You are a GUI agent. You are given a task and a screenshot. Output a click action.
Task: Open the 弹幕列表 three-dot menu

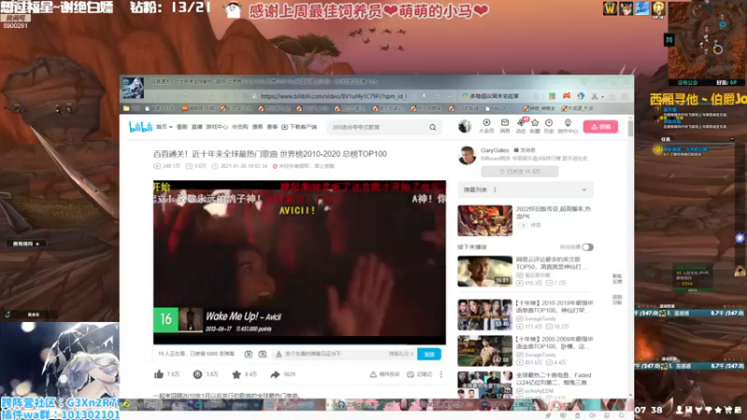click(495, 189)
